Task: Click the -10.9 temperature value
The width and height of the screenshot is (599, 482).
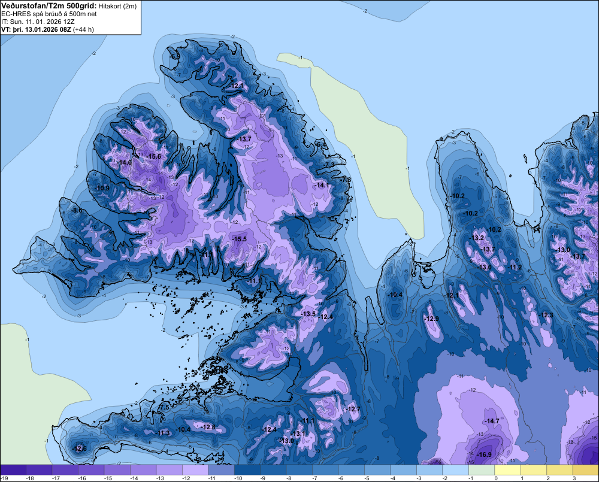Action: point(102,188)
